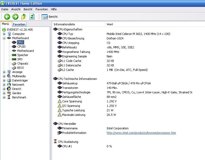Click the Wert column header
Image resolution: width=205 pixels, height=160 pixels.
click(155, 24)
